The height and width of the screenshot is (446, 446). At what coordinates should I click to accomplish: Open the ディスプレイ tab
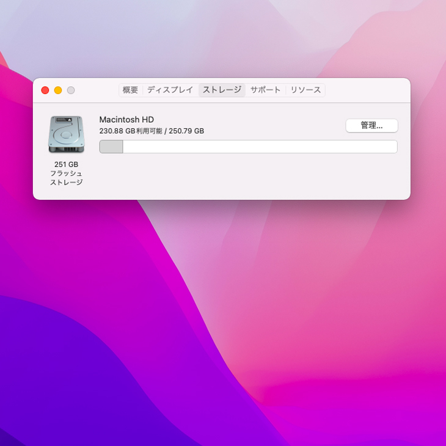coord(170,90)
